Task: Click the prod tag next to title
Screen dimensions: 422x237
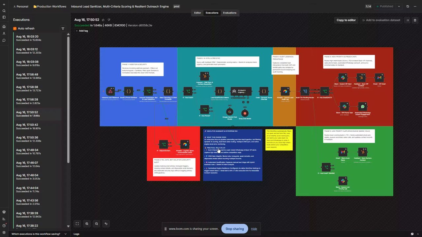Action: pos(176,7)
